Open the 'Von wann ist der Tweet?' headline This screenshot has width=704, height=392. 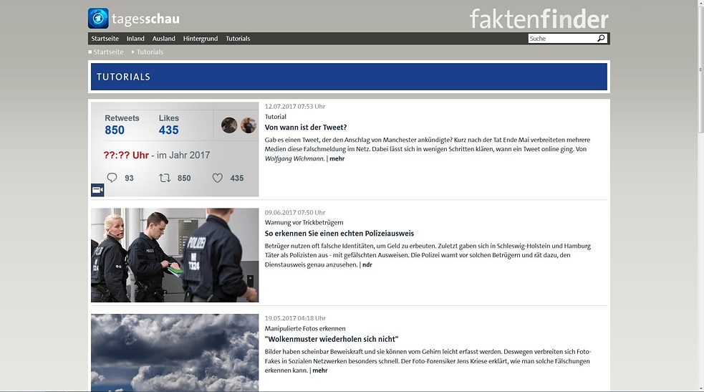click(306, 128)
